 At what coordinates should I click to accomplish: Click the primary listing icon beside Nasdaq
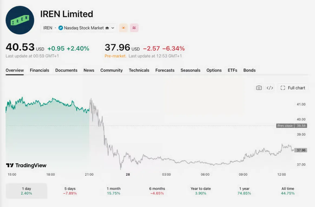coord(107,28)
